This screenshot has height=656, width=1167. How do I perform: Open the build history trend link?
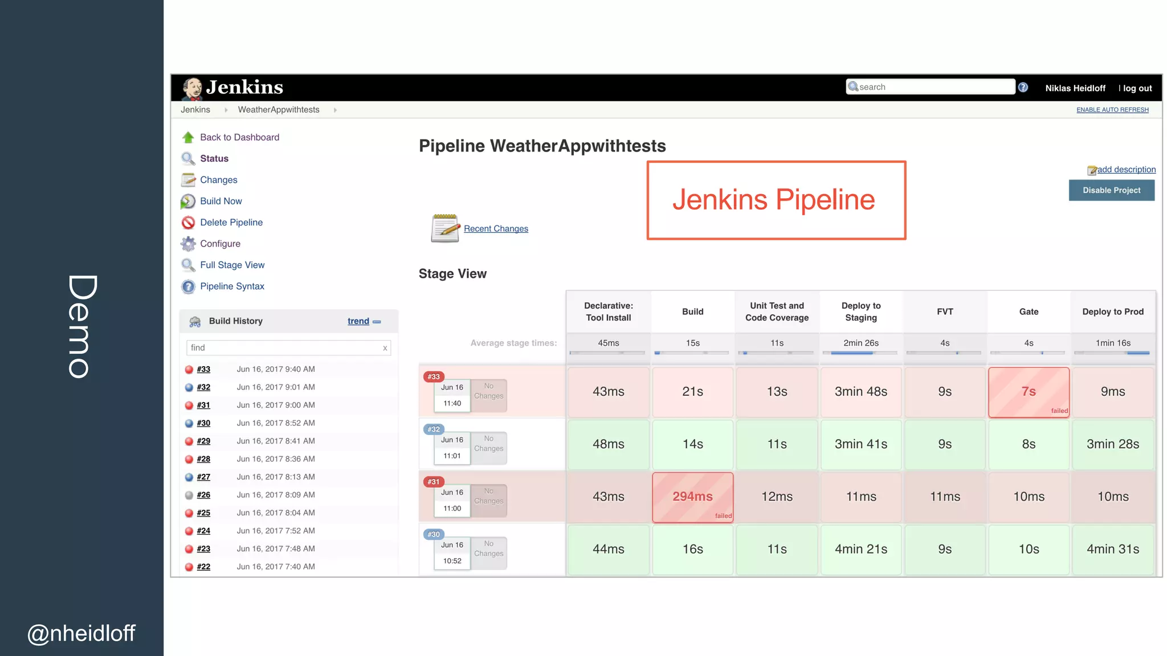[x=358, y=321]
